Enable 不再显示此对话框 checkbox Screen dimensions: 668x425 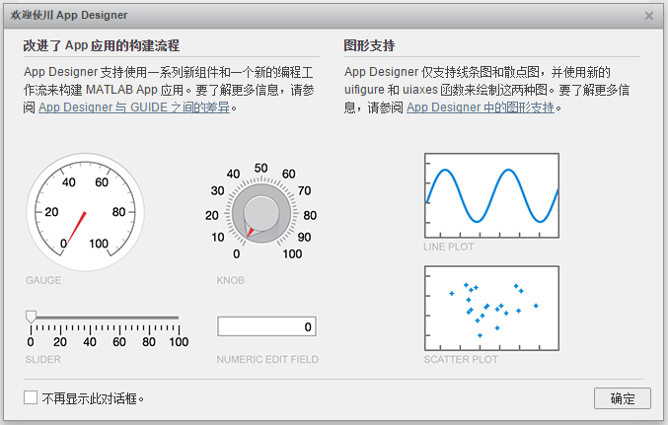[x=31, y=397]
